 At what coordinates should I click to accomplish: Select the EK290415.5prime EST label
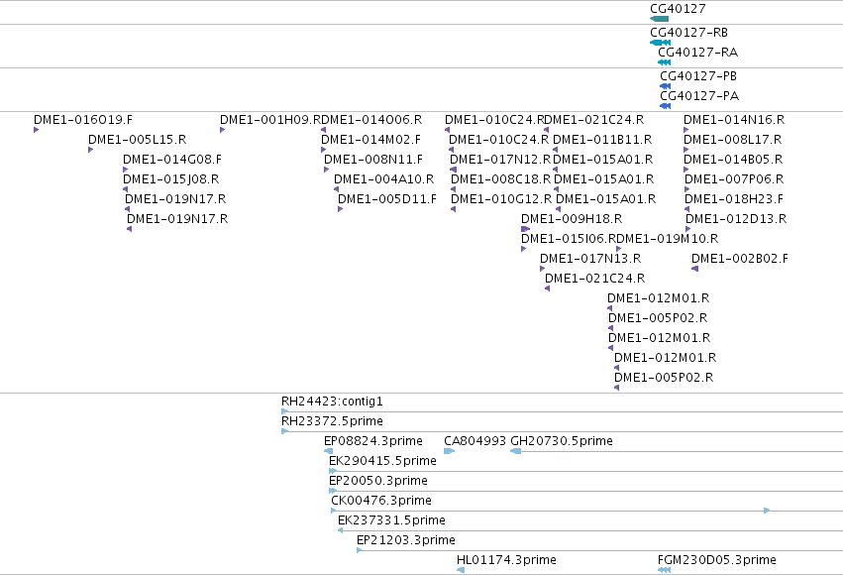click(382, 460)
